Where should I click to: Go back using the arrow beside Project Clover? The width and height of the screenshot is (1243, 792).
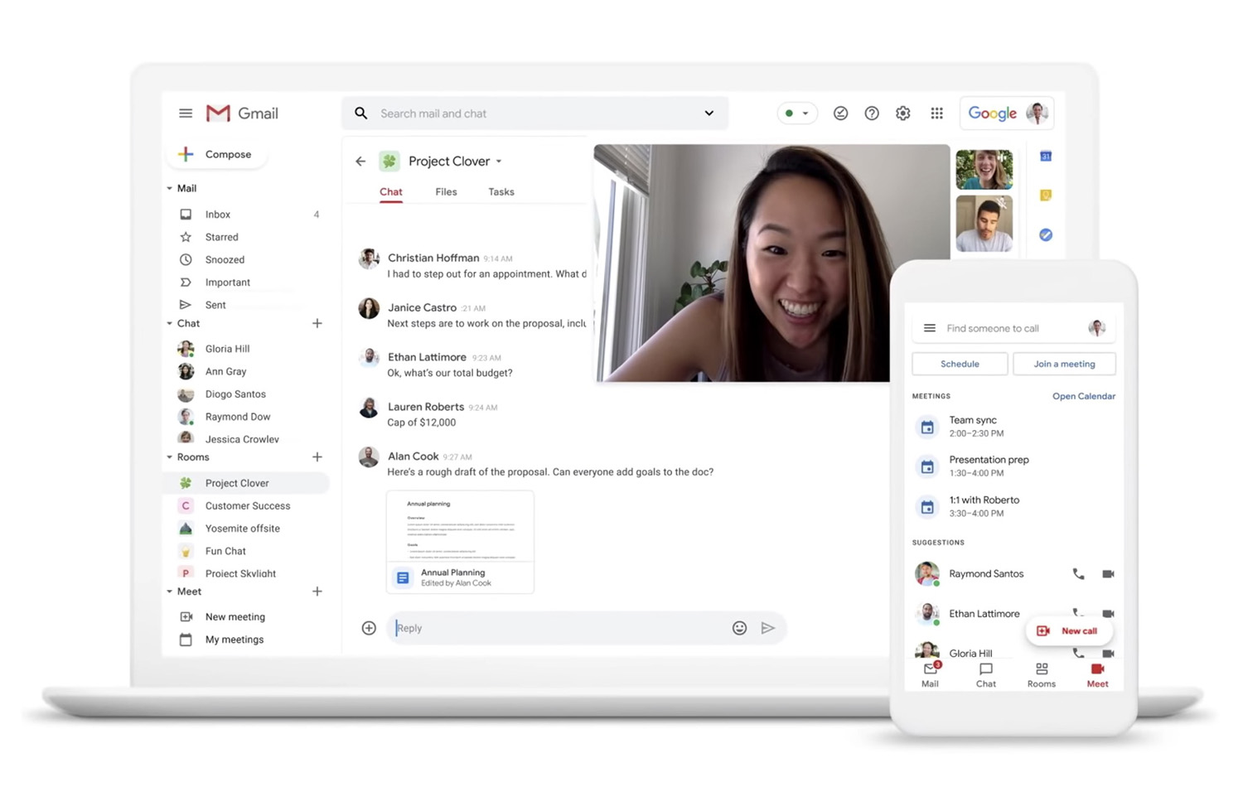[x=360, y=162]
